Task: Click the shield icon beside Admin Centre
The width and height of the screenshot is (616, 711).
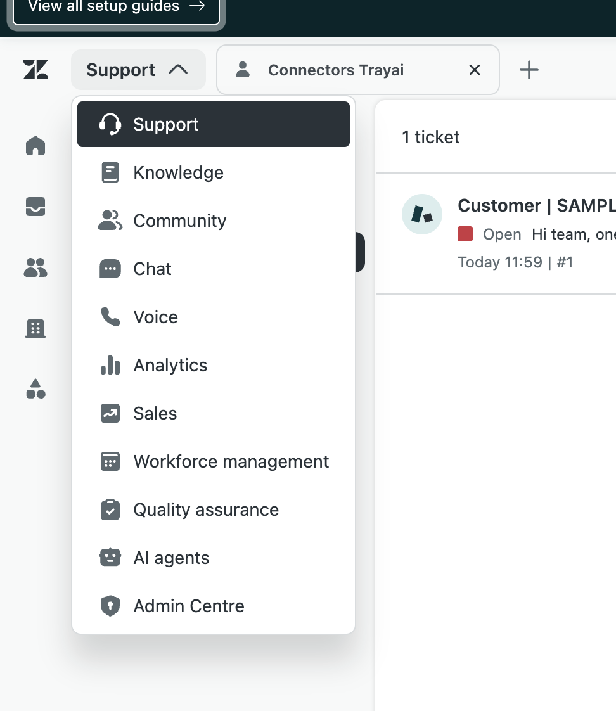Action: [x=110, y=606]
